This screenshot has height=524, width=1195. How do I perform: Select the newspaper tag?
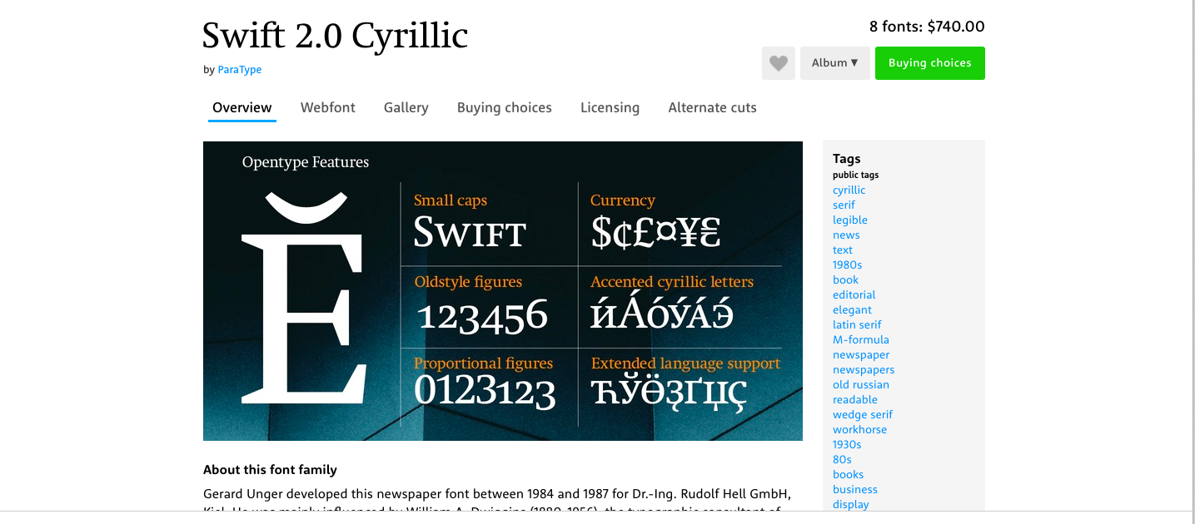862,355
